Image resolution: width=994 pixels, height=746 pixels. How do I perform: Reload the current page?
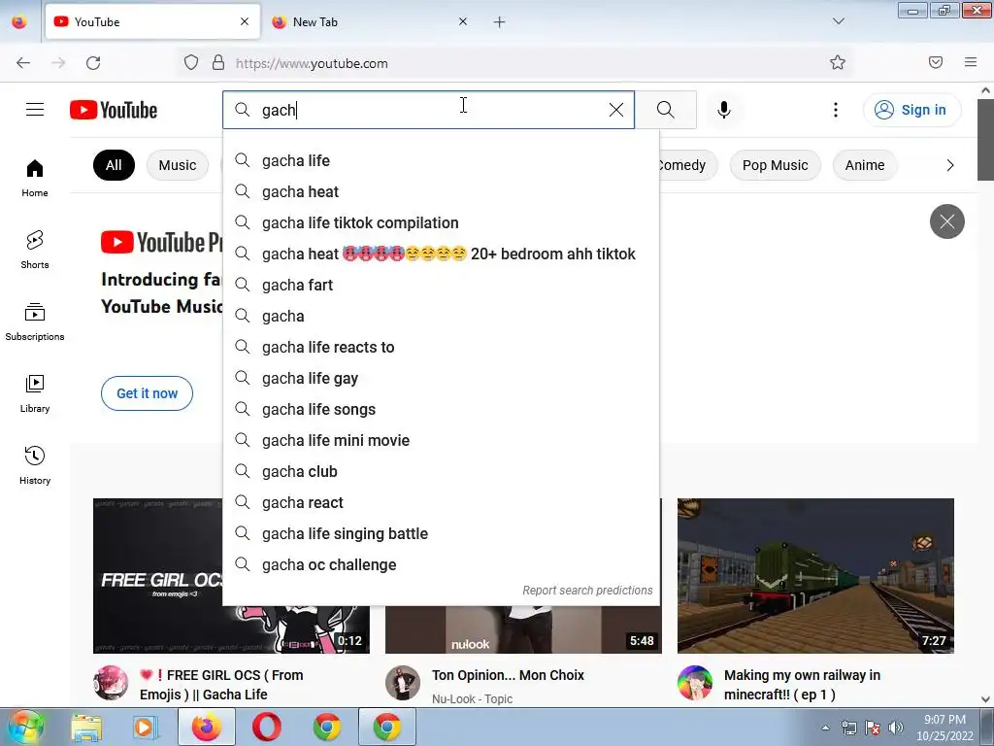click(93, 63)
